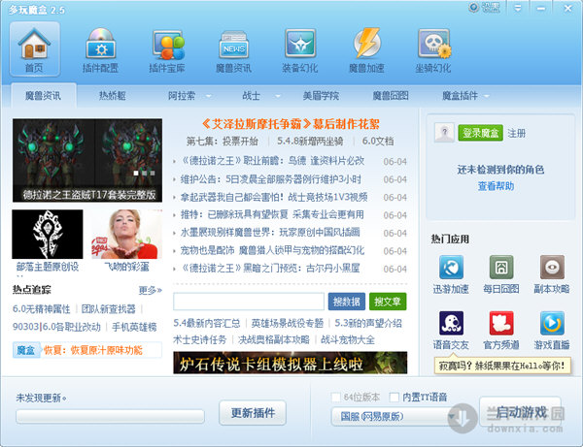Enable the 64位版本 checkbox
This screenshot has width=583, height=447.
pyautogui.click(x=336, y=397)
